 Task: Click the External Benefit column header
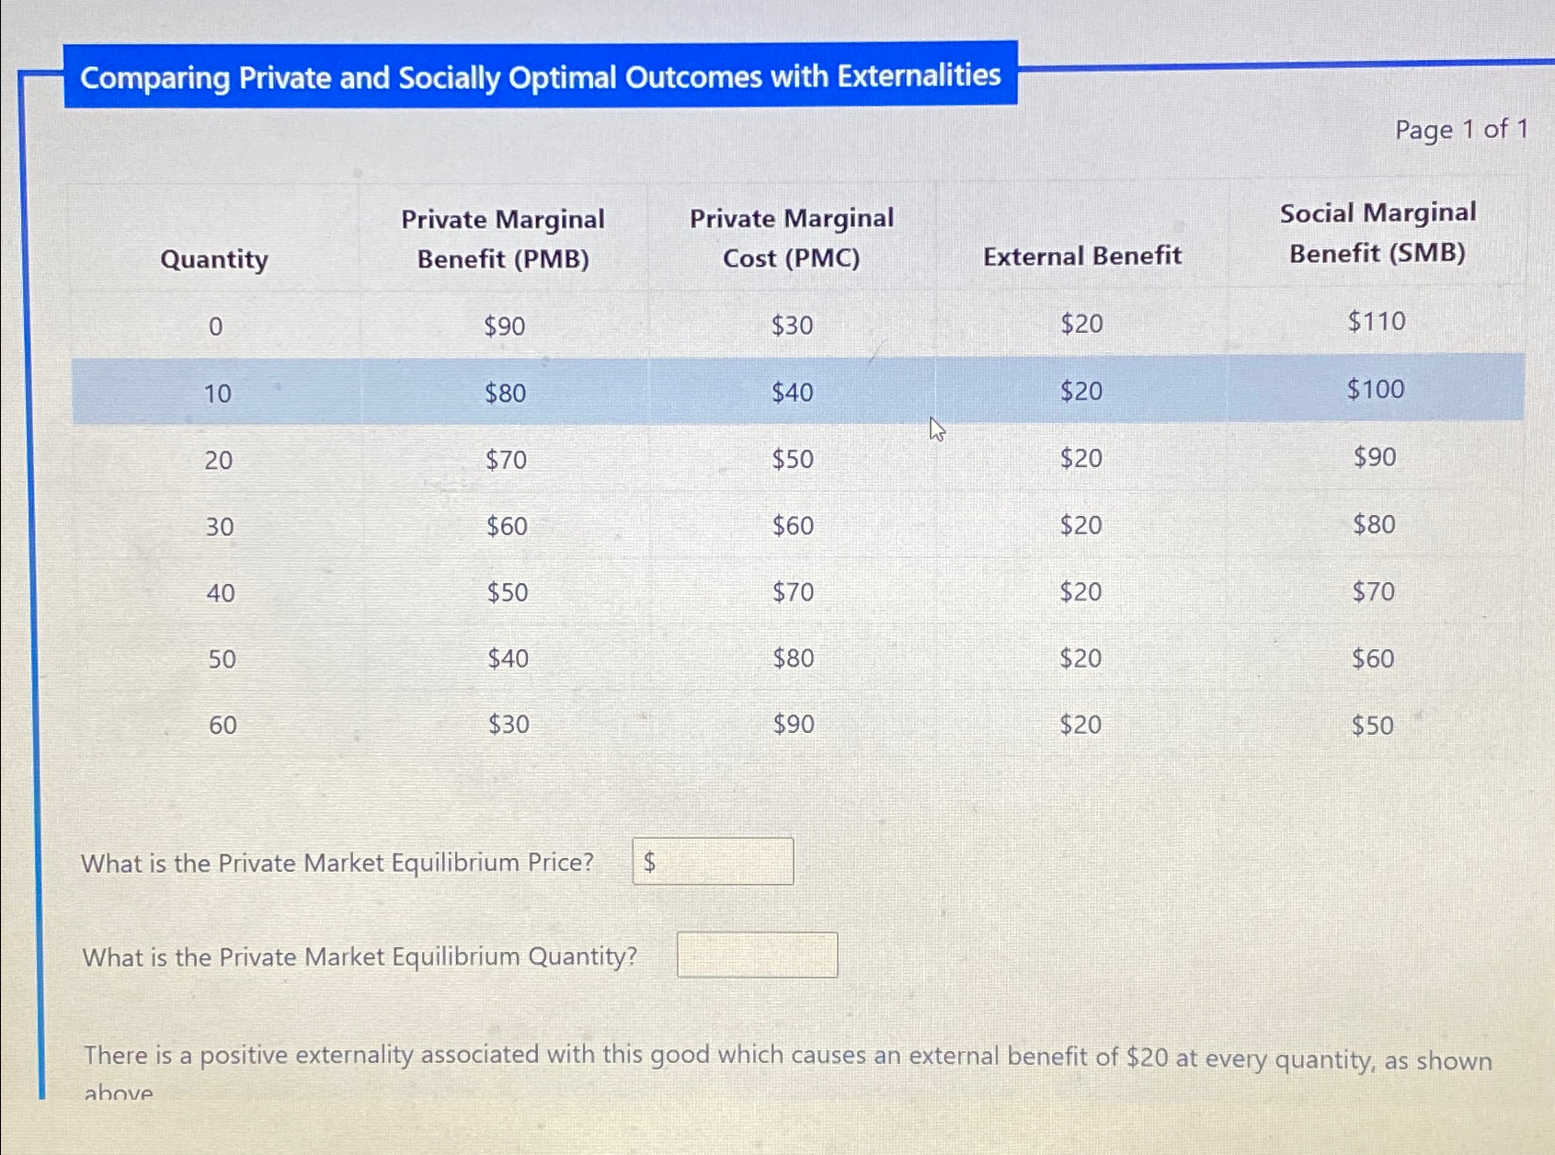1082,256
